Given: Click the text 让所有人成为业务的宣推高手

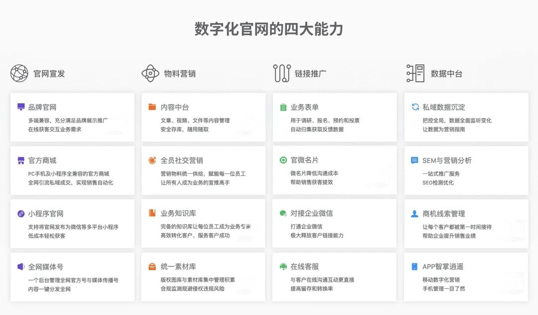Looking at the screenshot, I should [x=195, y=182].
